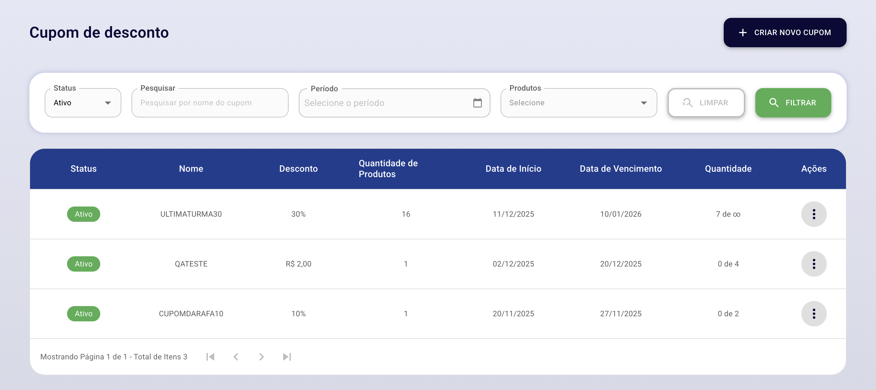Create a new coupon with CRIAR NOVO CUPOM
This screenshot has height=390, width=876.
[784, 33]
